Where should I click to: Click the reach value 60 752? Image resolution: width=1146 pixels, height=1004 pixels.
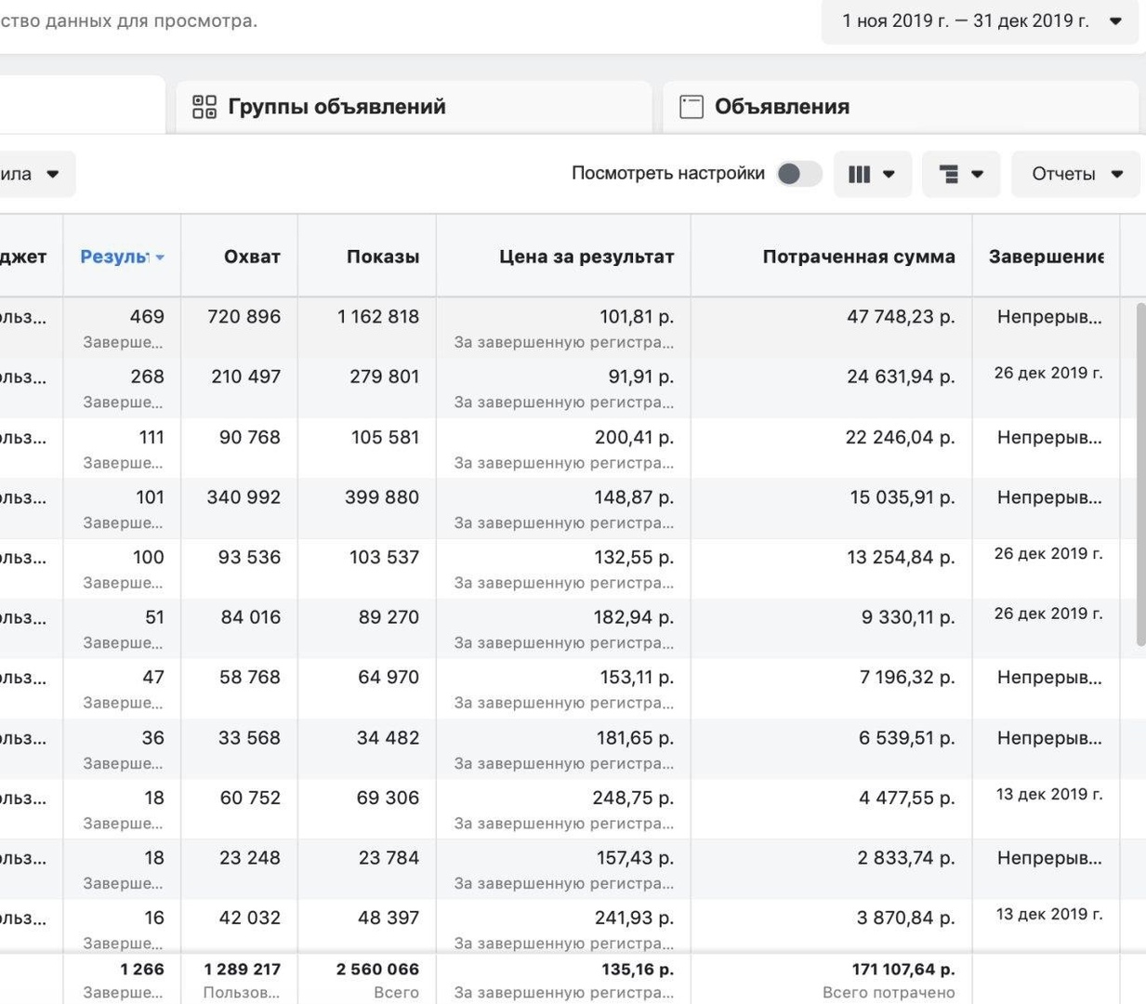(250, 798)
